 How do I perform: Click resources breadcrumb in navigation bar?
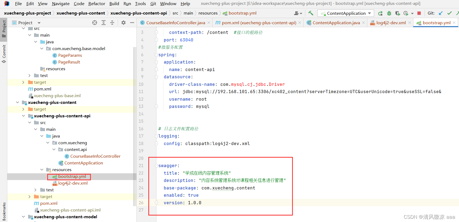(208, 13)
